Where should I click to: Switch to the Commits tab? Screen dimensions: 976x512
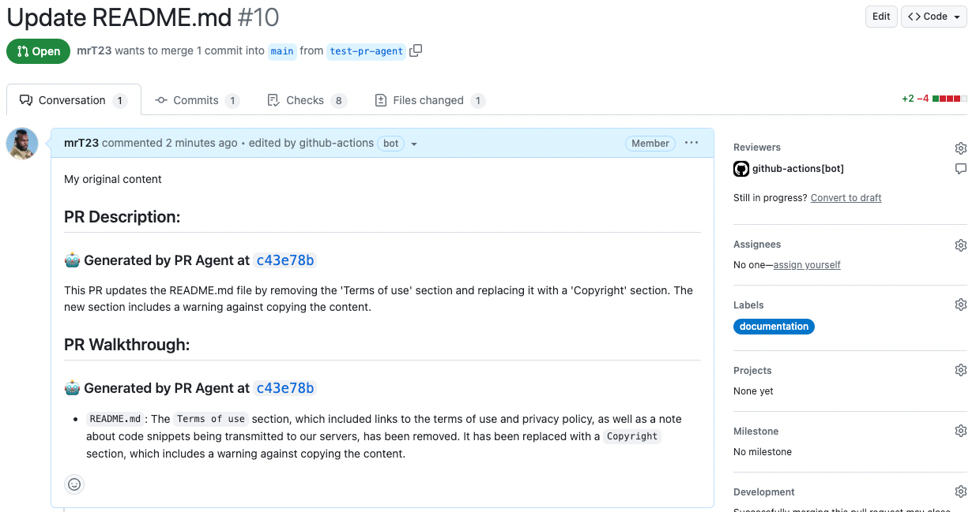pos(196,100)
